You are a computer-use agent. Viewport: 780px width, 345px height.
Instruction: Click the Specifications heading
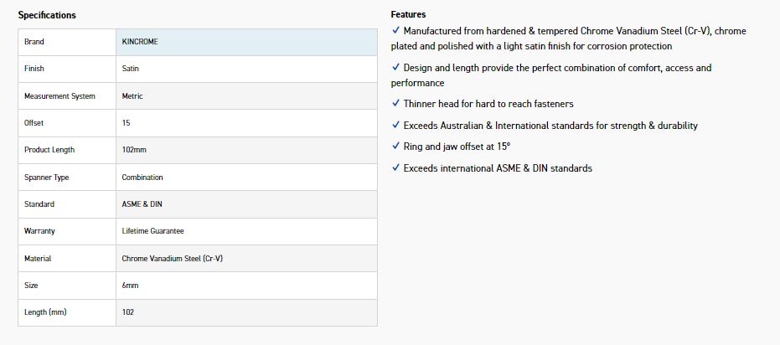(x=47, y=15)
